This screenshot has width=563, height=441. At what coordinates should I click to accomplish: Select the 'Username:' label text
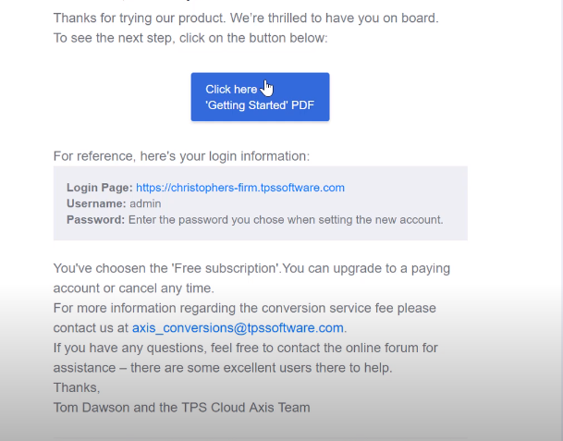(x=96, y=203)
